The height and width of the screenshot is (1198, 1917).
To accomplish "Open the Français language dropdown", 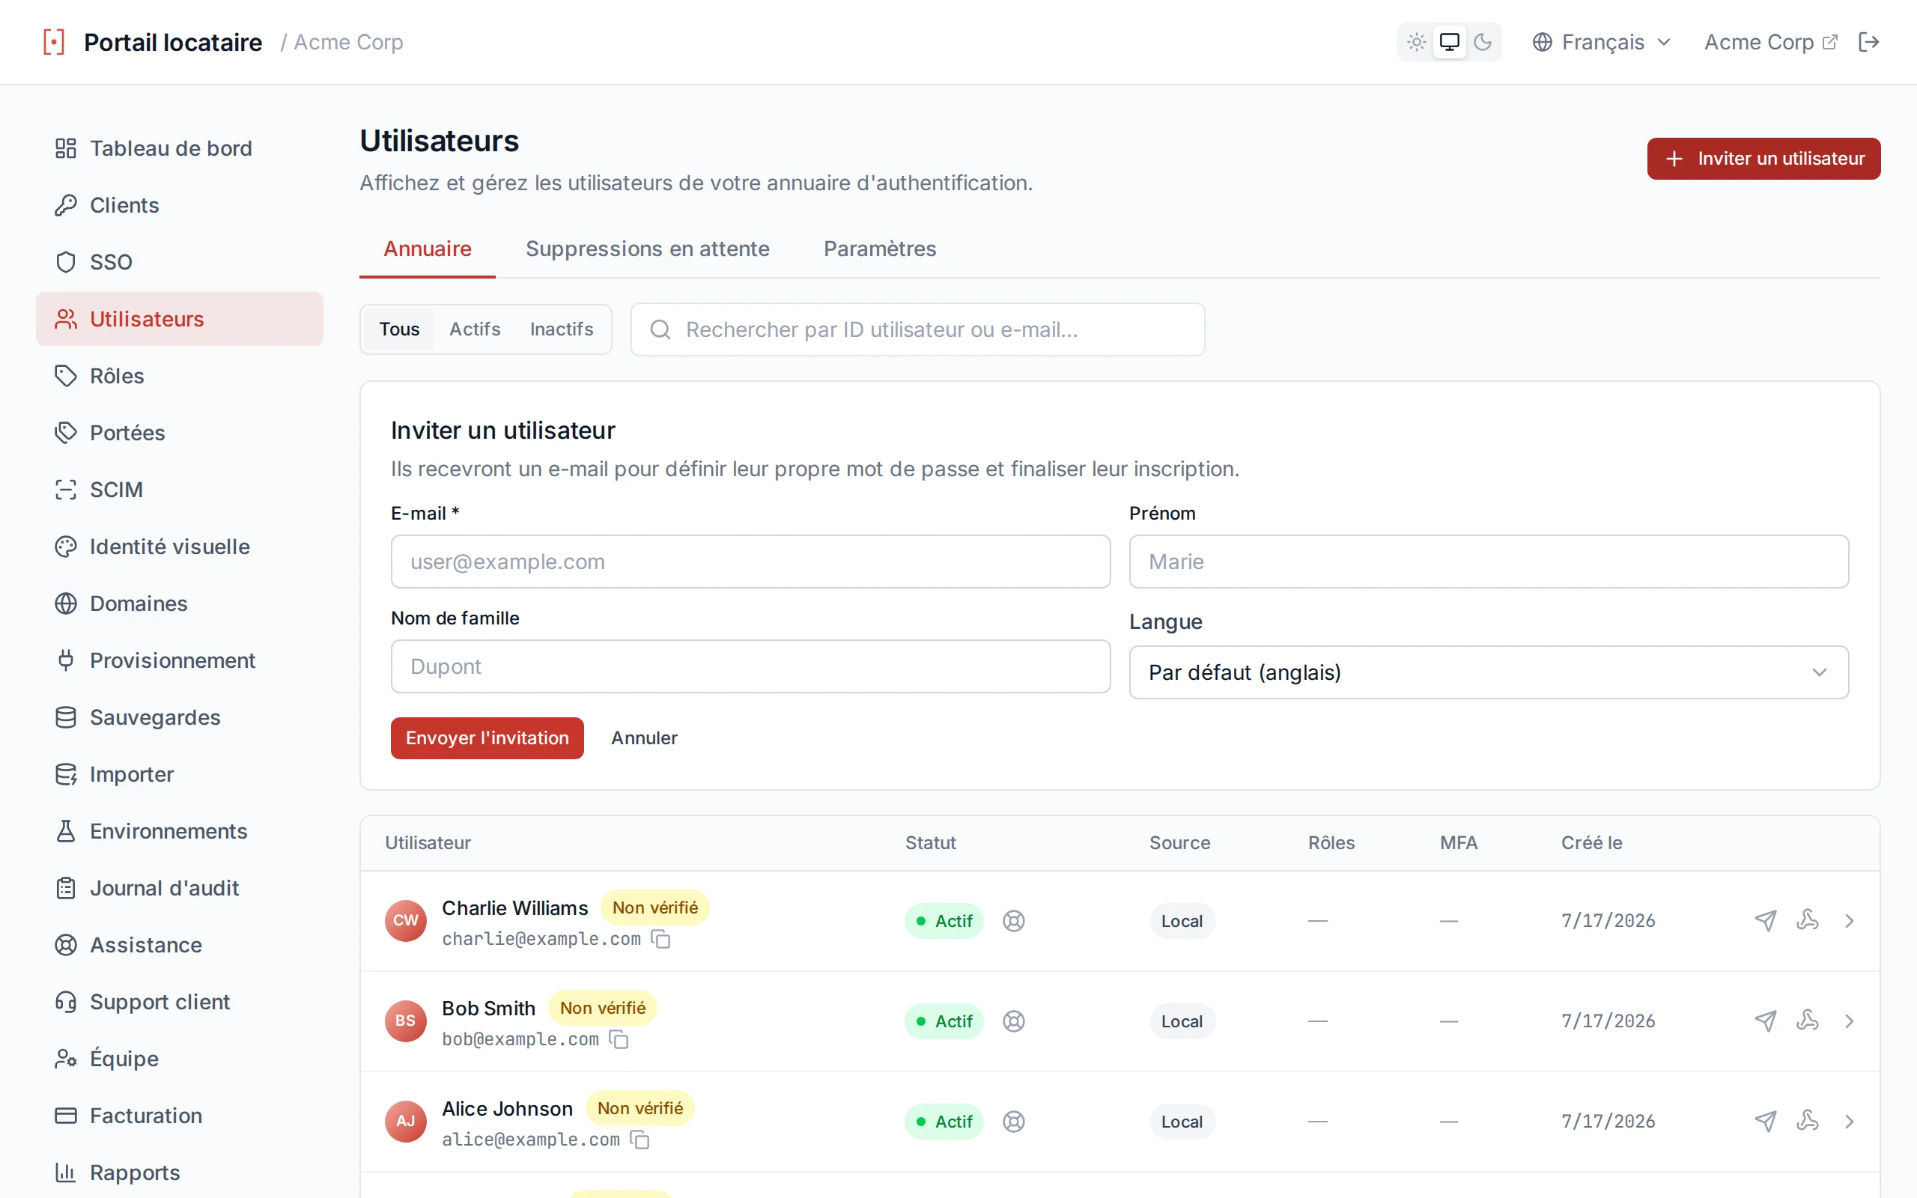I will (x=1602, y=42).
